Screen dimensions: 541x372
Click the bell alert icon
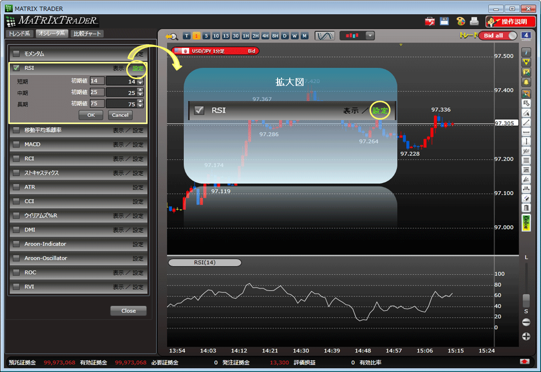[526, 83]
